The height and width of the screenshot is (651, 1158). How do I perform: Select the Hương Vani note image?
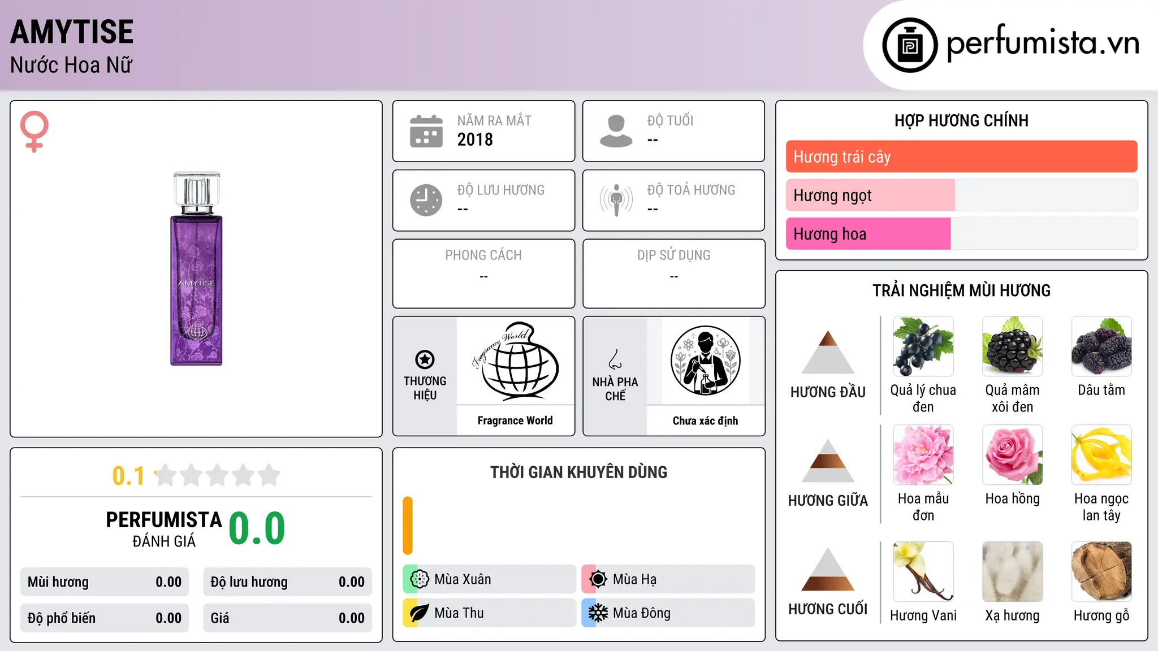point(923,571)
